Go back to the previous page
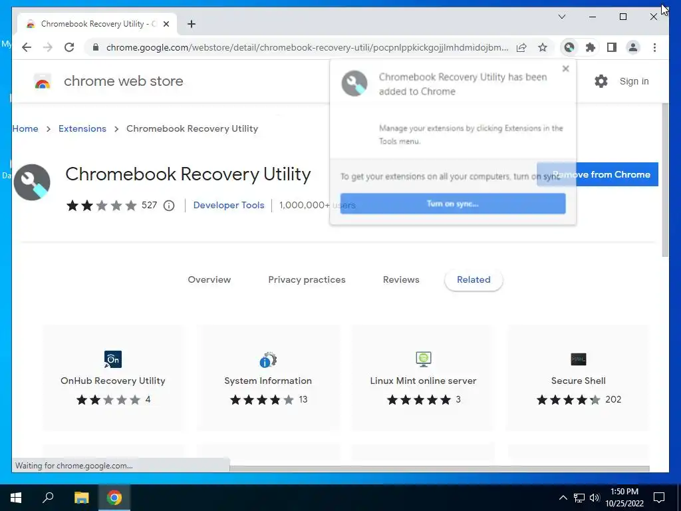The image size is (681, 511). [27, 47]
